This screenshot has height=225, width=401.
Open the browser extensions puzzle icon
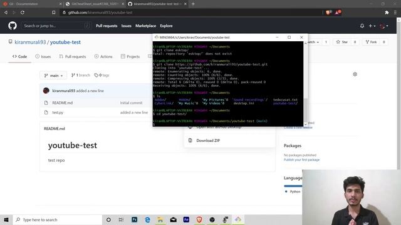coord(387,12)
